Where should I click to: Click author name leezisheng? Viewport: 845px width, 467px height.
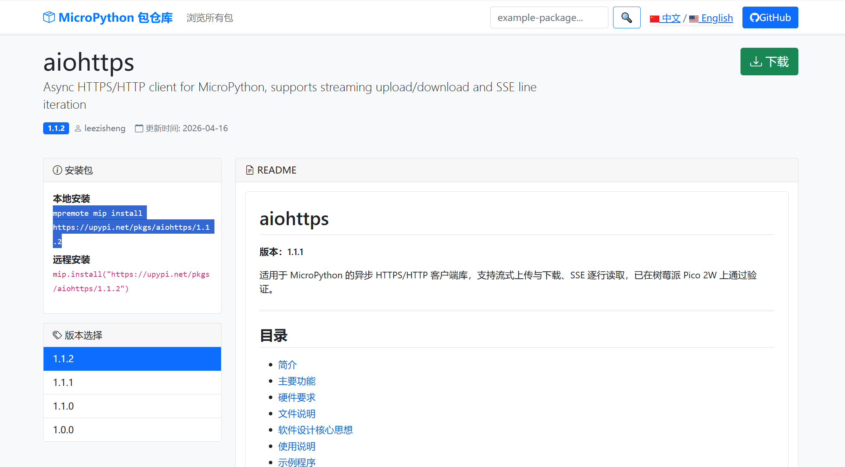coord(105,128)
